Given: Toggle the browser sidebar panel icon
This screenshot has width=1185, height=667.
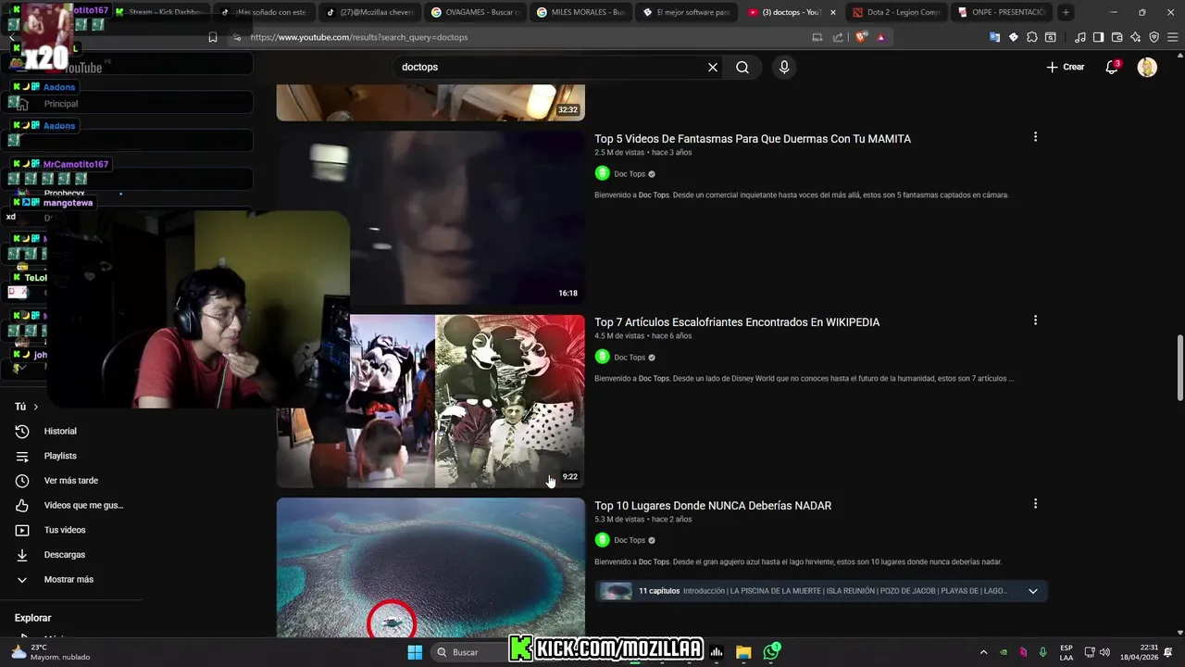Looking at the screenshot, I should tap(1098, 37).
